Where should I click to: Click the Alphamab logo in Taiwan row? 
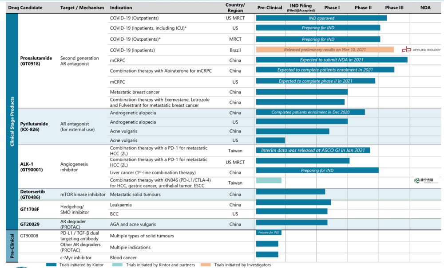[426, 180]
